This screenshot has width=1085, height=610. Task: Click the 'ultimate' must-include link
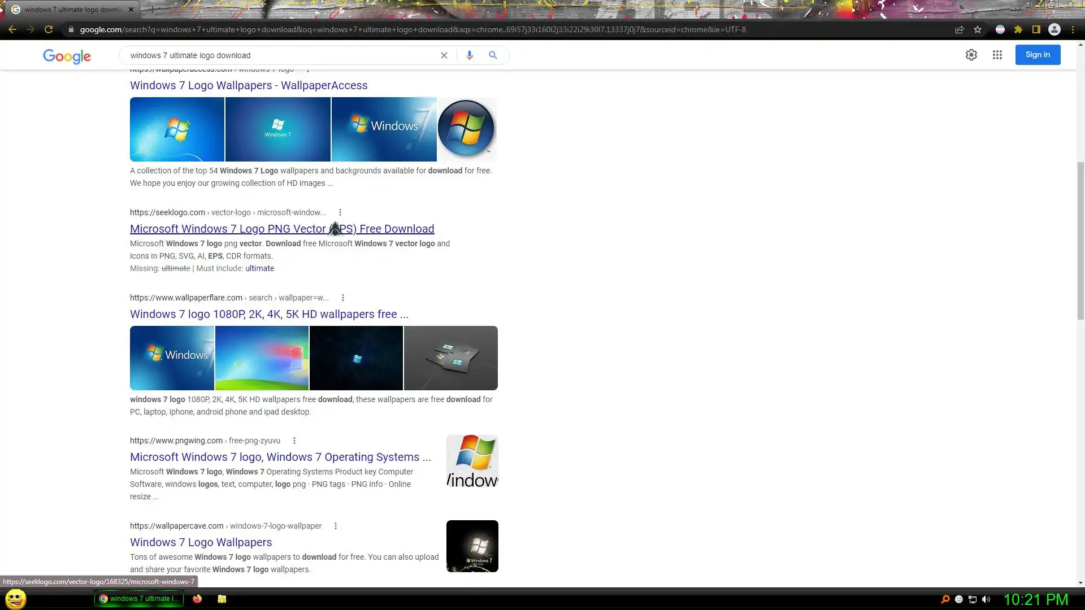click(259, 268)
